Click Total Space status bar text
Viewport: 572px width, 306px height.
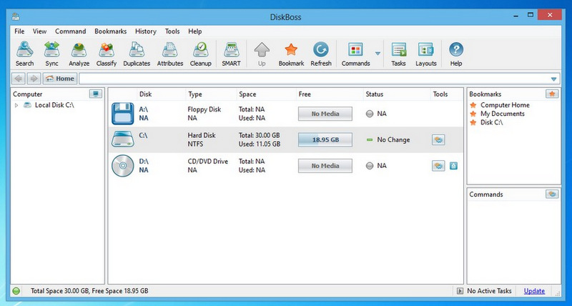click(x=89, y=291)
